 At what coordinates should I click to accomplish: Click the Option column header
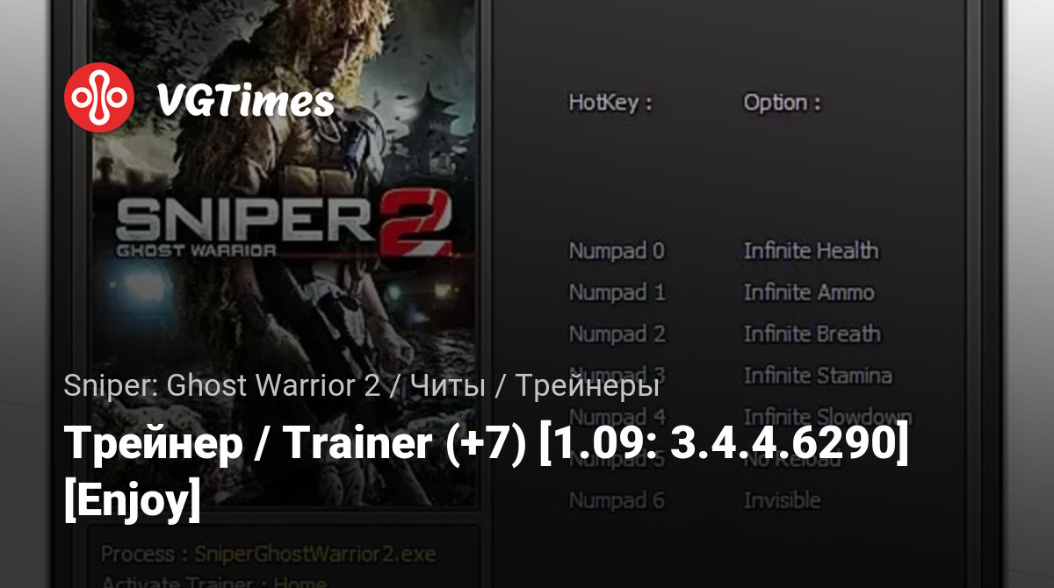783,103
